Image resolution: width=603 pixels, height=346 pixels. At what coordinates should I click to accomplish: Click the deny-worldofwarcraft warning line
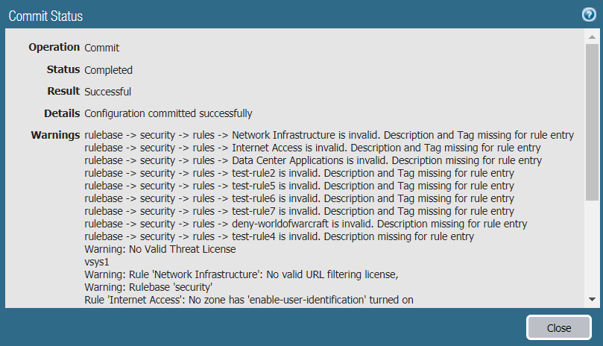click(306, 224)
